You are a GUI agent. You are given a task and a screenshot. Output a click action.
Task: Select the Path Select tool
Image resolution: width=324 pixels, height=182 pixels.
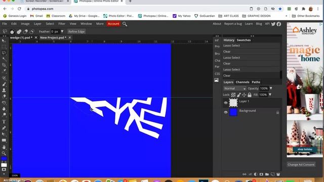pos(4,134)
